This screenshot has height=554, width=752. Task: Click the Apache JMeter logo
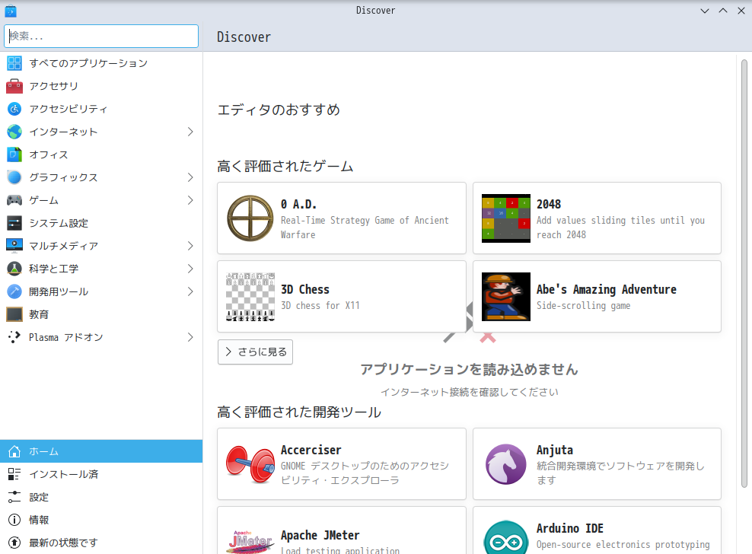click(250, 541)
